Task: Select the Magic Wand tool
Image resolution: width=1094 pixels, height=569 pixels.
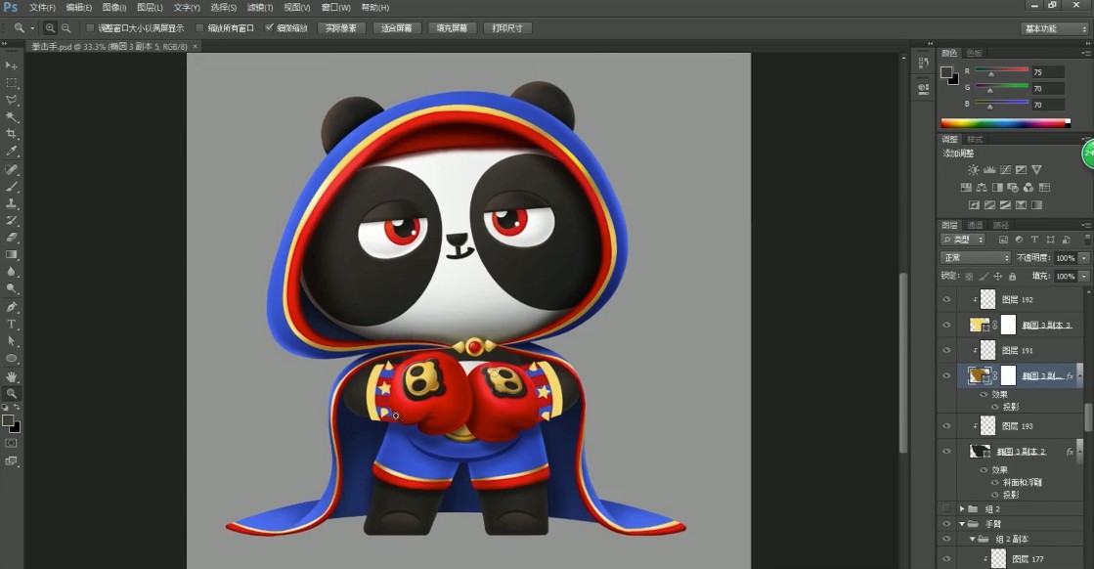Action: [x=12, y=117]
